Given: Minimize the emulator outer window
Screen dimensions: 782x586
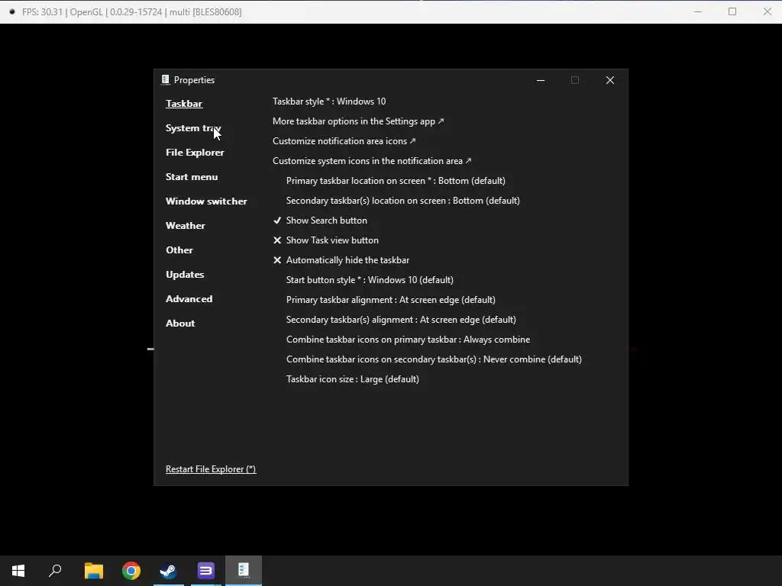Looking at the screenshot, I should click(x=698, y=11).
